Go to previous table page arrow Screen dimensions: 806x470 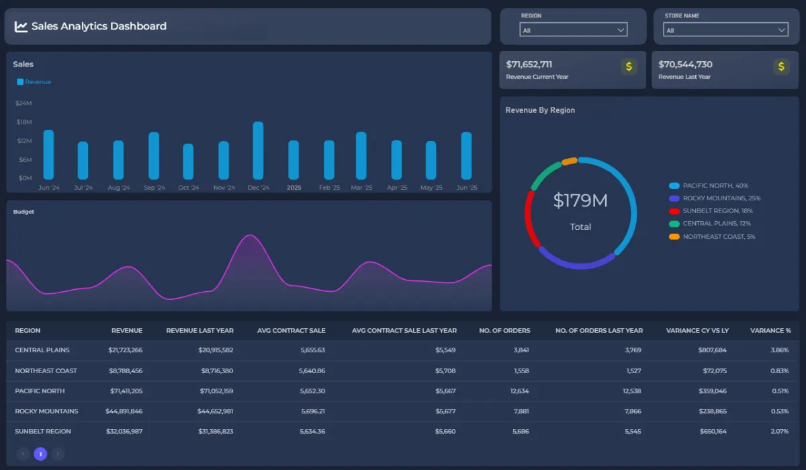point(23,454)
